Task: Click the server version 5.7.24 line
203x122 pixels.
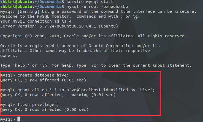Action: click(59, 26)
